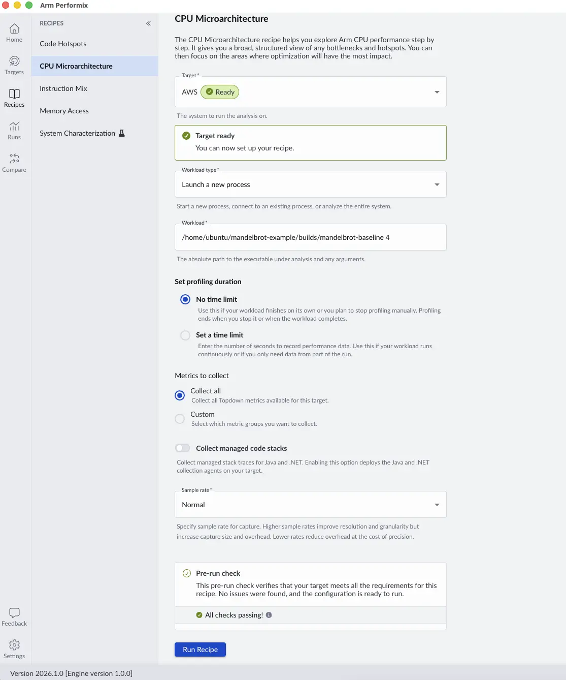This screenshot has height=680, width=566.
Task: Open the System Characterization recipe
Action: click(77, 133)
